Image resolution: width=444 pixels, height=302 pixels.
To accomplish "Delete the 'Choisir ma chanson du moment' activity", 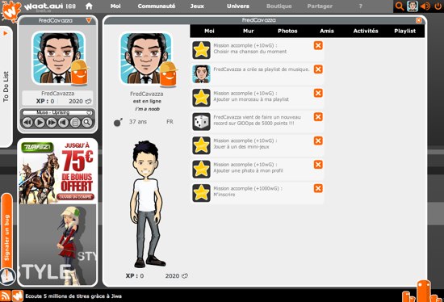I will tap(318, 45).
